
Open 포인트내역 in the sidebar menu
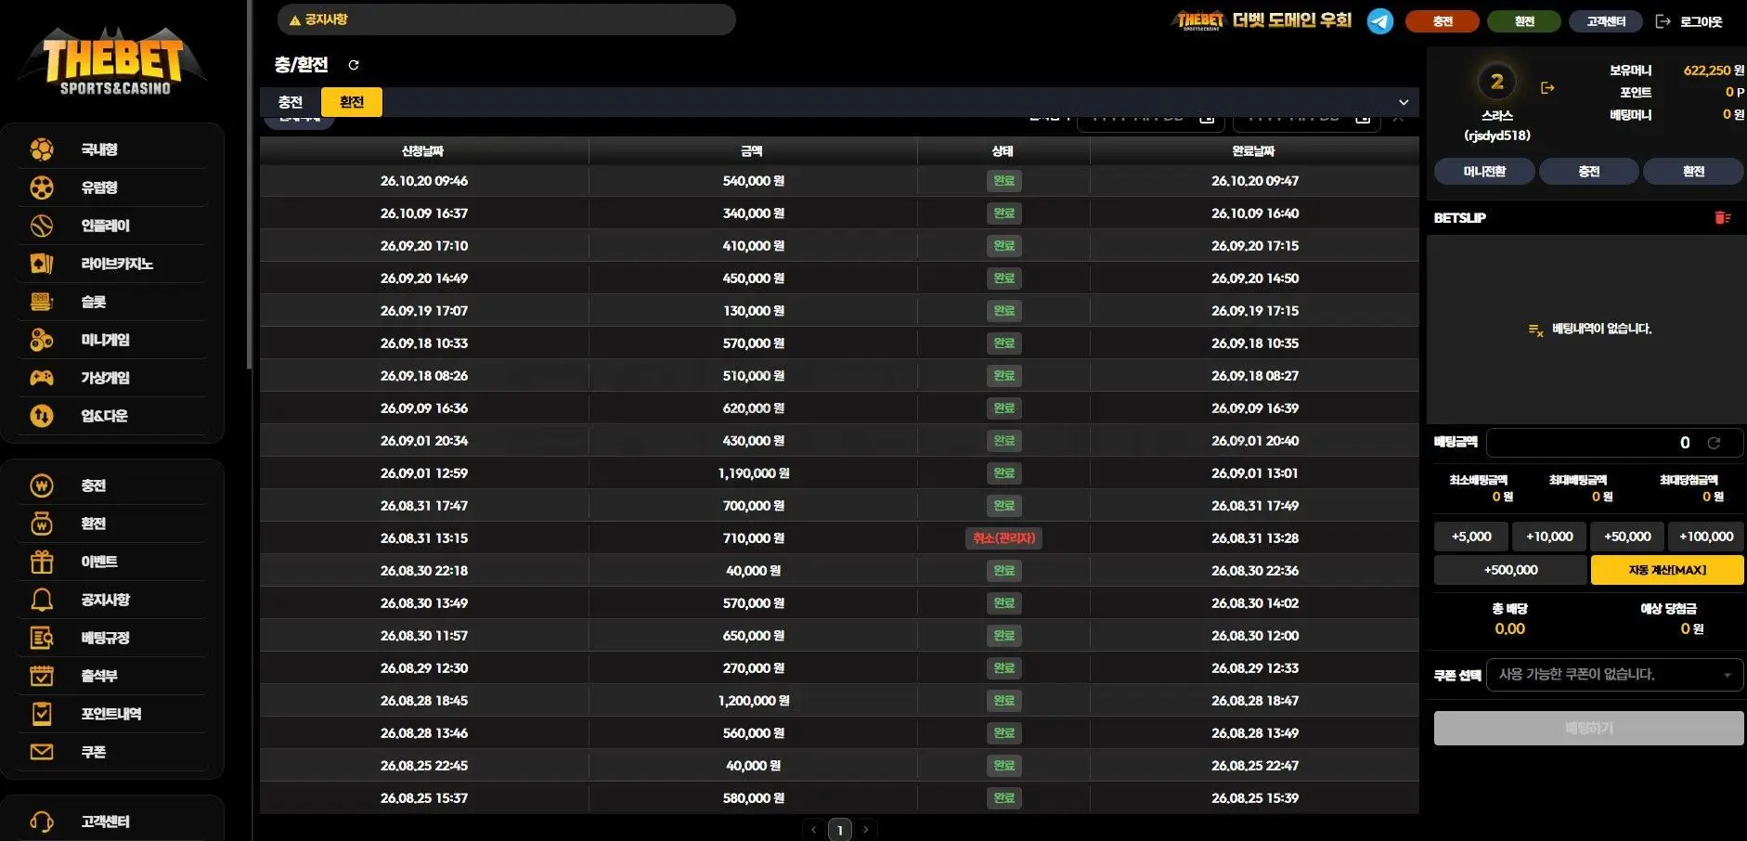tap(111, 714)
